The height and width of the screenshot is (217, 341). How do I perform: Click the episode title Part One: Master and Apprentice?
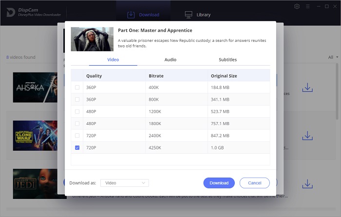tap(155, 30)
